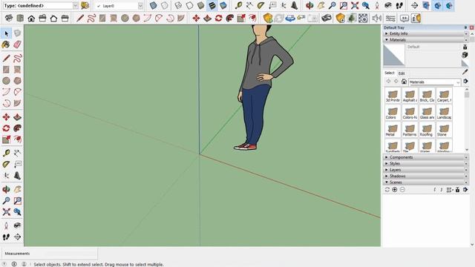The image size is (475, 267).
Task: Expand the Shadows panel
Action: tap(425, 176)
